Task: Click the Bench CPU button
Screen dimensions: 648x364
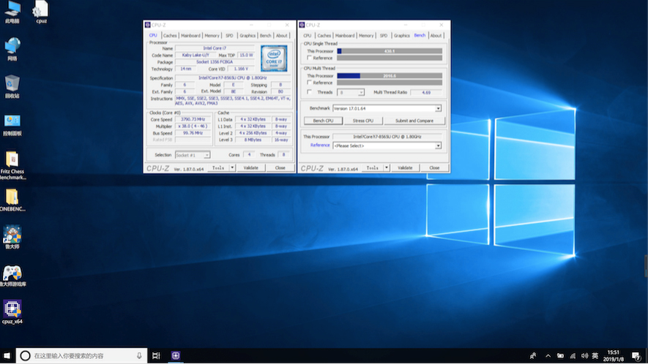Action: 323,121
